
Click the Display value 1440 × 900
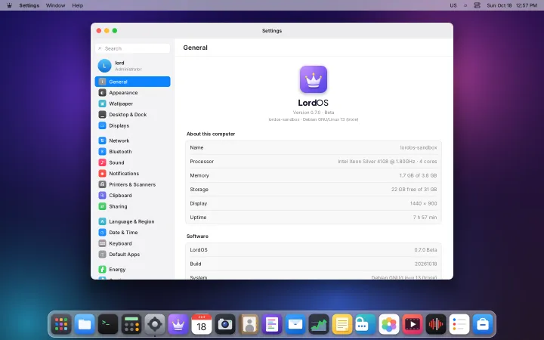(423, 203)
